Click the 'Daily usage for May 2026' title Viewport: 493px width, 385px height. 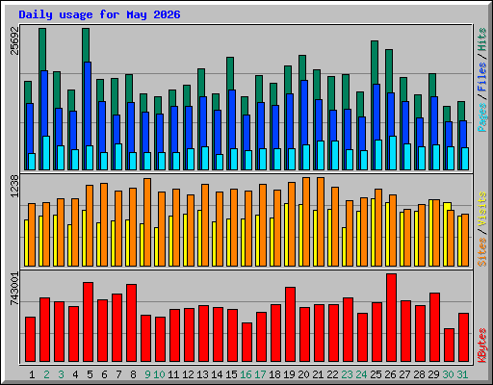tap(99, 14)
